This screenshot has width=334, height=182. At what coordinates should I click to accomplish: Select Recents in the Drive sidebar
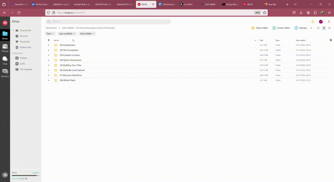[x=23, y=36]
